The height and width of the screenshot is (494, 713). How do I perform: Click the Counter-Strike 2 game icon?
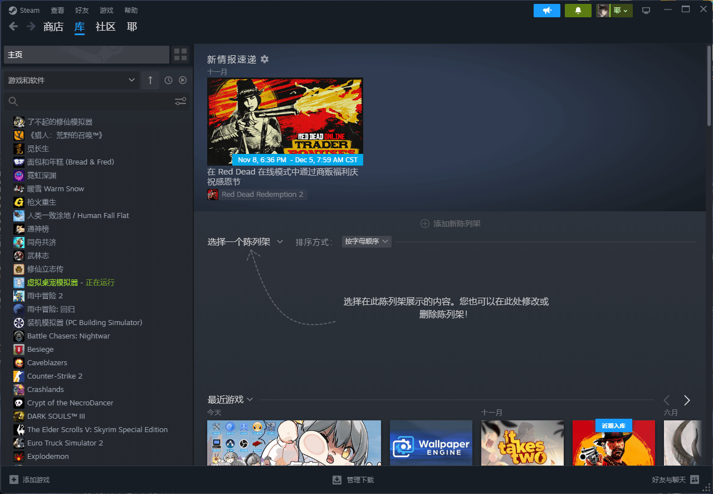(19, 376)
